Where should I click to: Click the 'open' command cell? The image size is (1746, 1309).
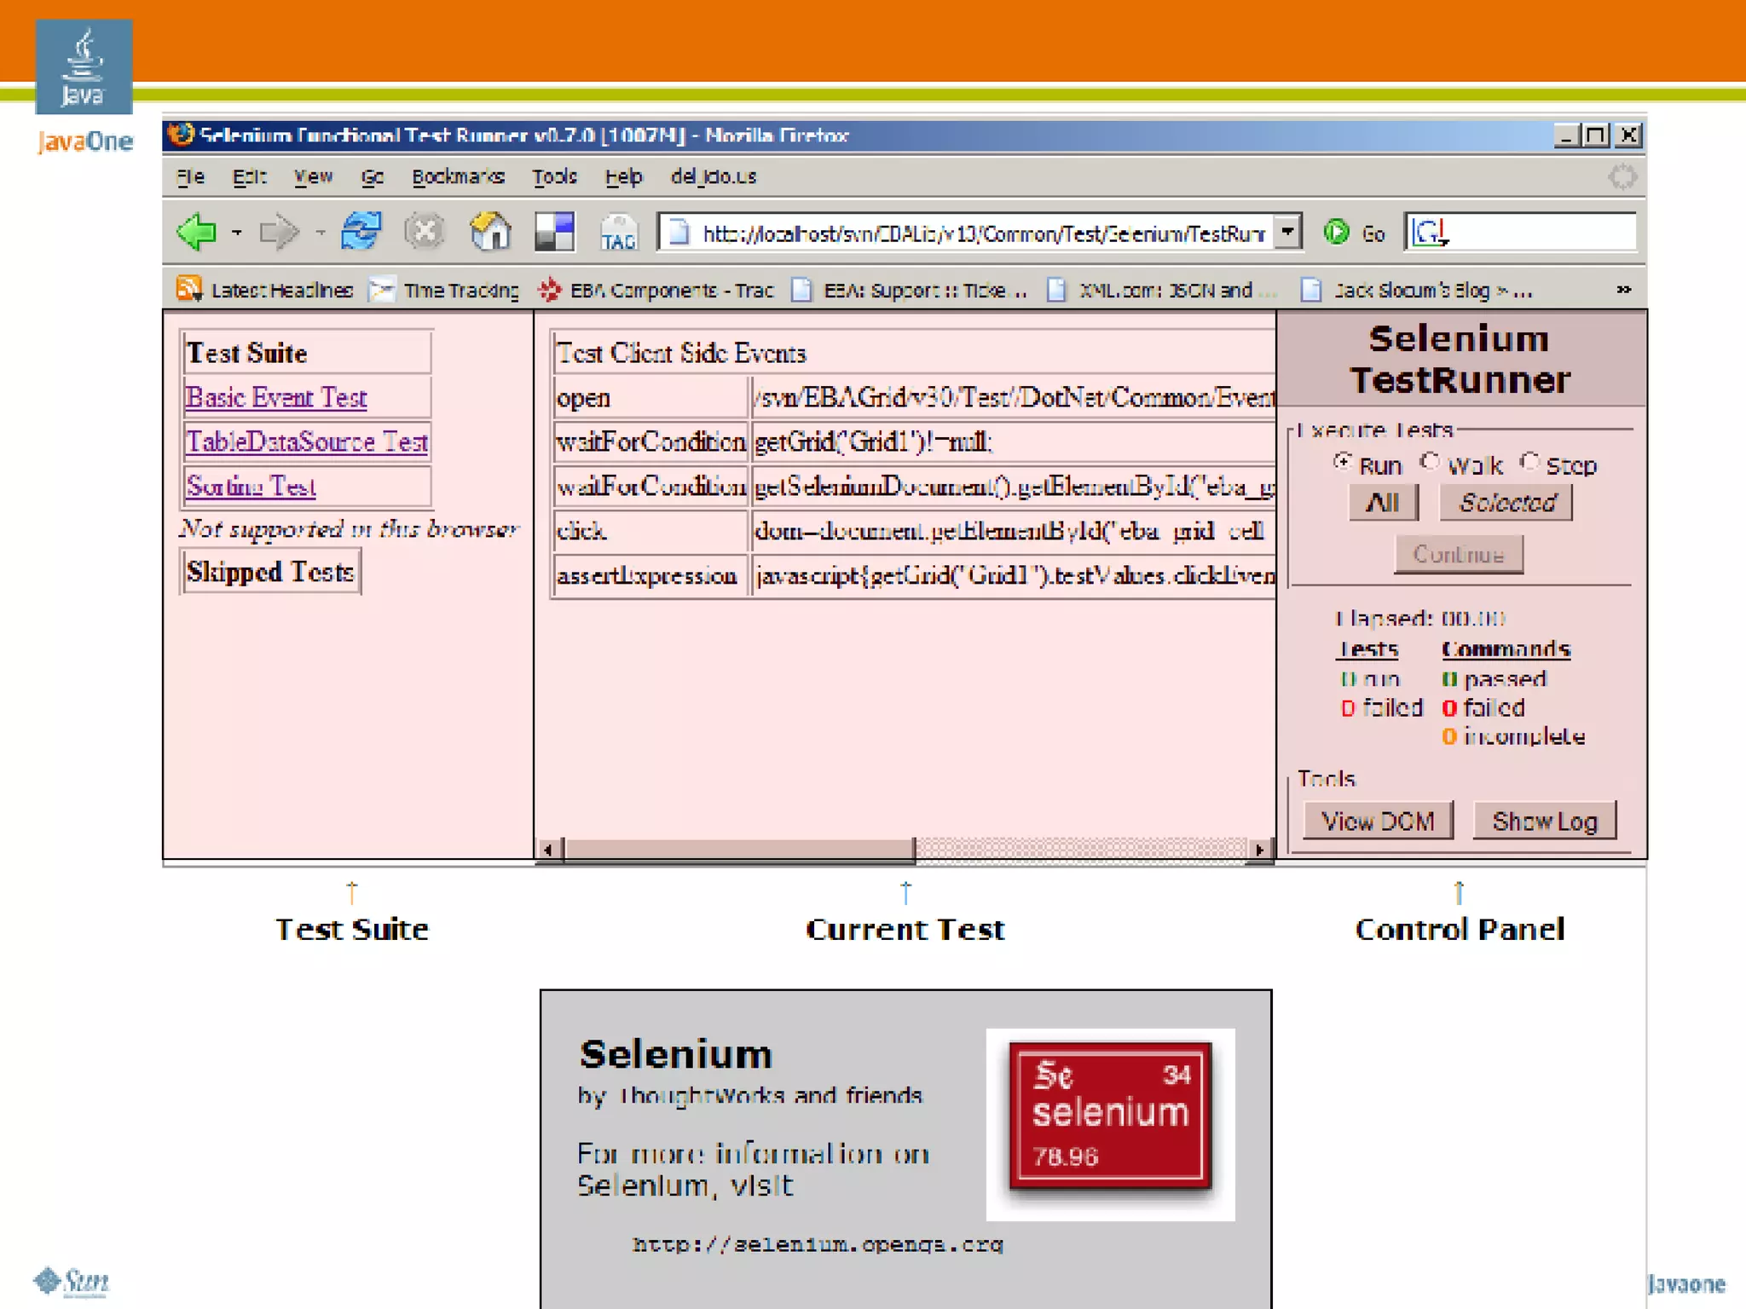pyautogui.click(x=650, y=398)
